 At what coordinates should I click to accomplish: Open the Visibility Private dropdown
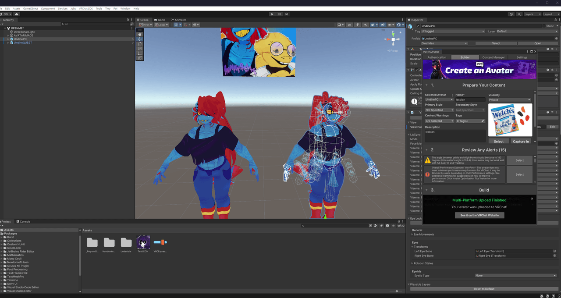pos(510,100)
